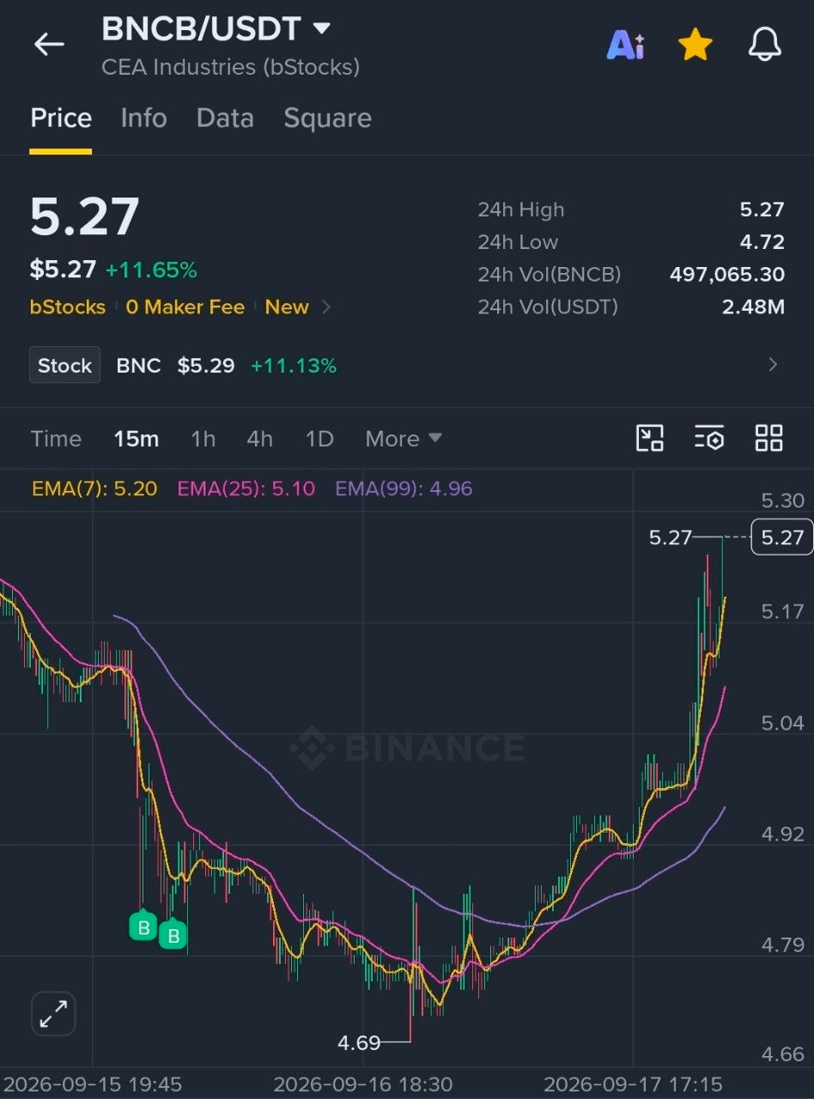Expand tags with the chevron after New

pos(326,307)
